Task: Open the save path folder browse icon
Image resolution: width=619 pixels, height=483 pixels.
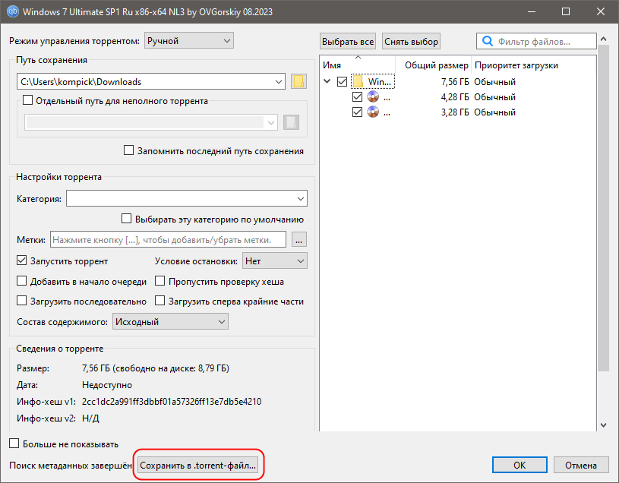Action: coord(298,82)
